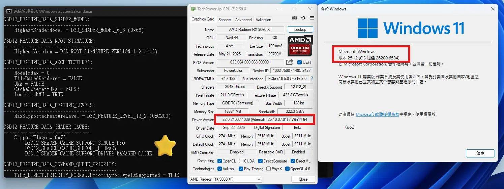The height and width of the screenshot is (189, 504).
Task: Click the ROPs/TMUs field 64 / 128
Action: pos(228,79)
